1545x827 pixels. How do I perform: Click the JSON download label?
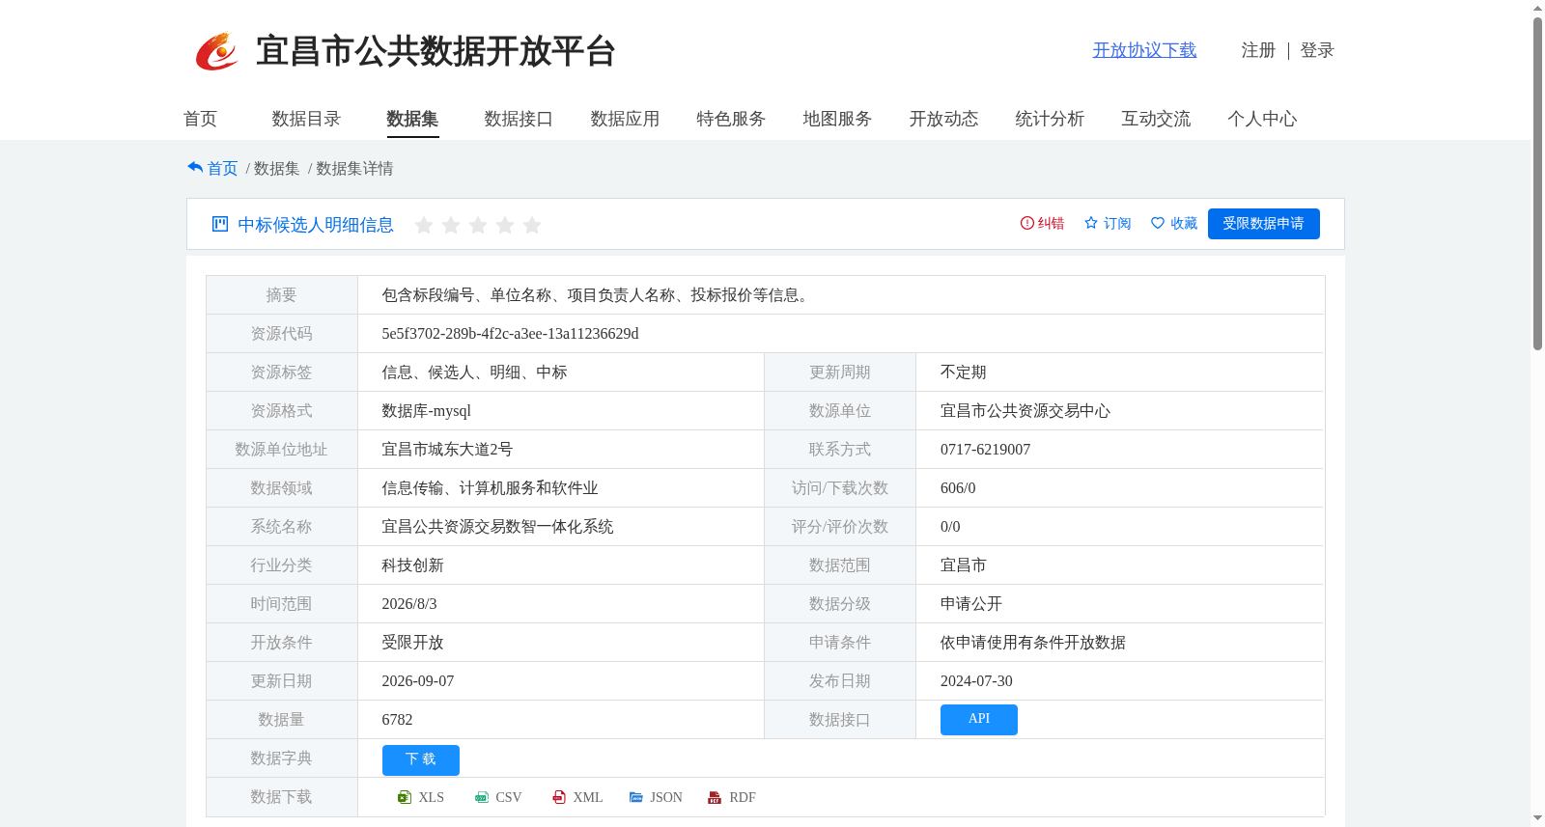666,797
